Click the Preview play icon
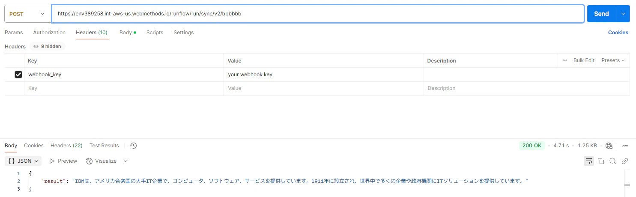636x197 pixels. [x=52, y=161]
